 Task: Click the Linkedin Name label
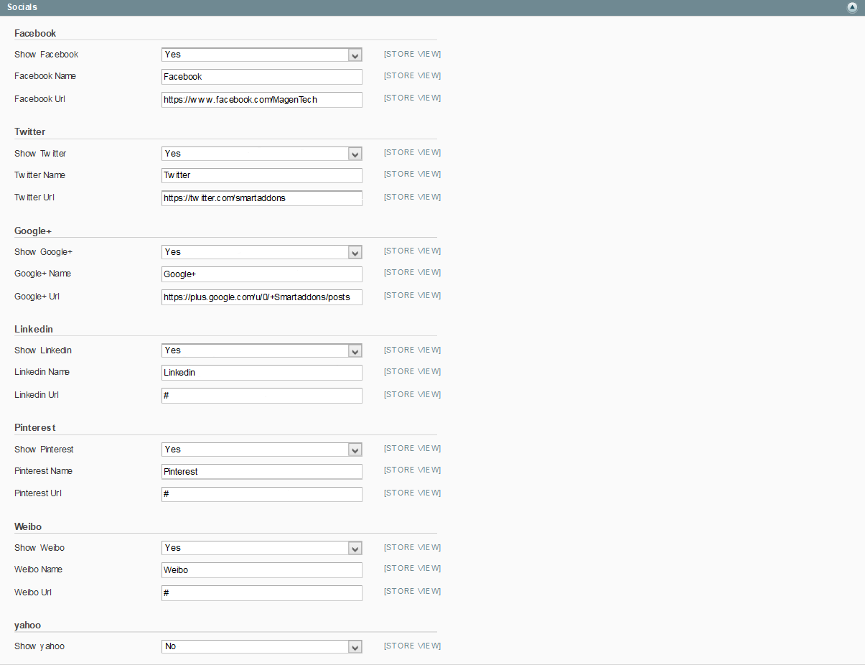point(42,372)
